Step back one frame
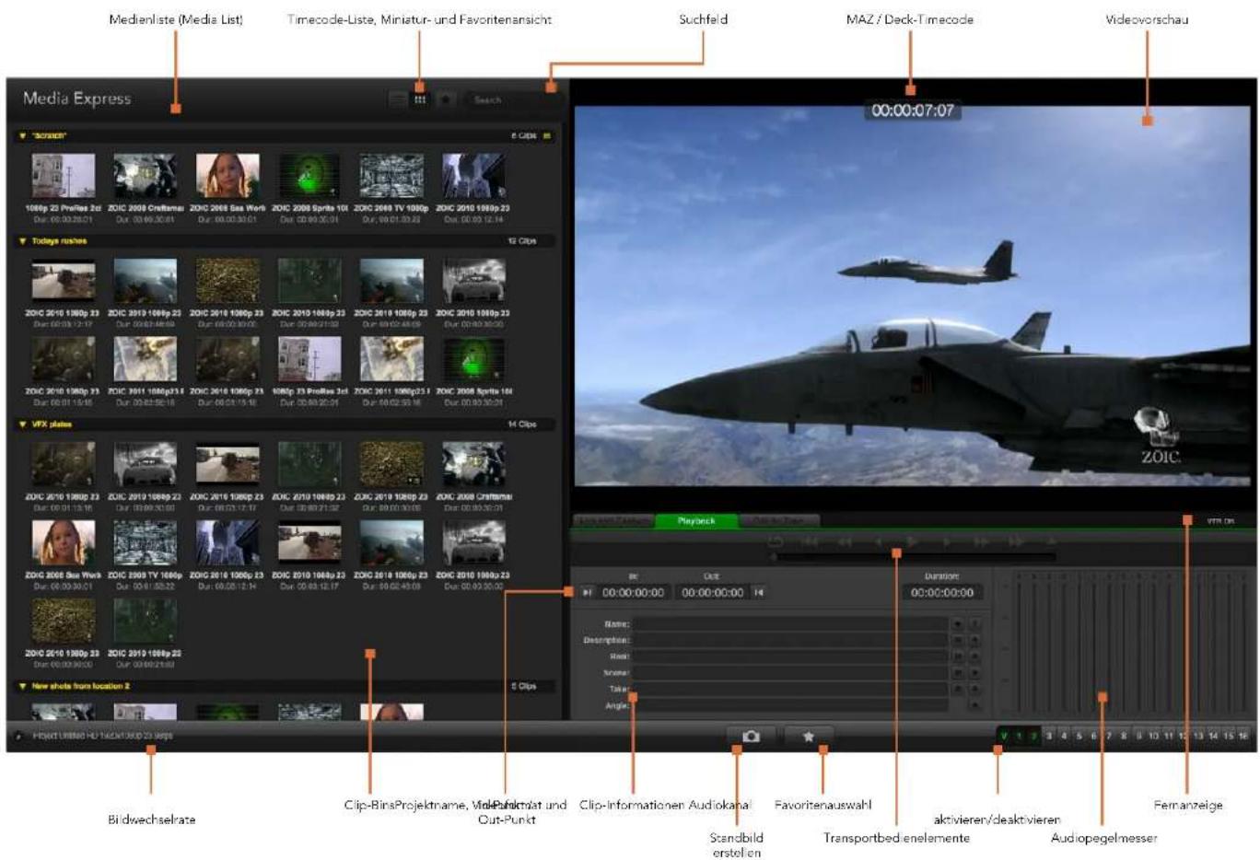 coord(878,541)
